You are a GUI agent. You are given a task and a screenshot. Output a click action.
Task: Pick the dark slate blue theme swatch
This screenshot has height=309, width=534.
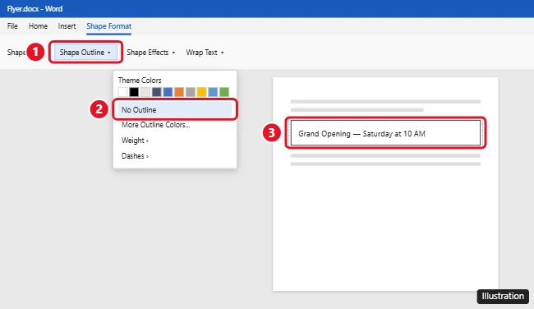[157, 92]
